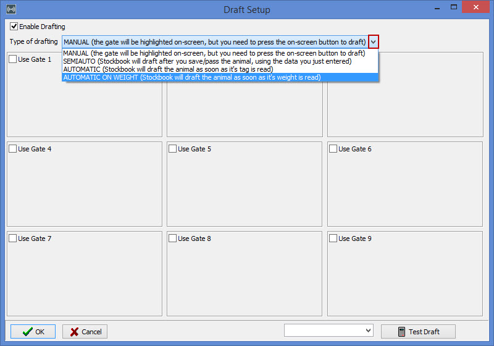494x346 pixels.
Task: Tick the Use Gate 1 checkbox
Action: click(x=12, y=59)
